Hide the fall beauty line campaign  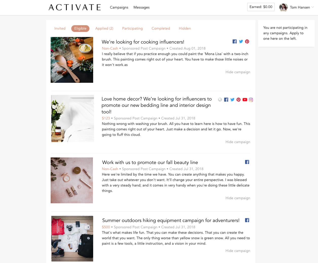tap(238, 198)
